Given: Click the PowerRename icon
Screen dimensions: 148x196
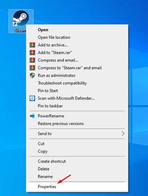Looking at the screenshot, I should [32, 116].
